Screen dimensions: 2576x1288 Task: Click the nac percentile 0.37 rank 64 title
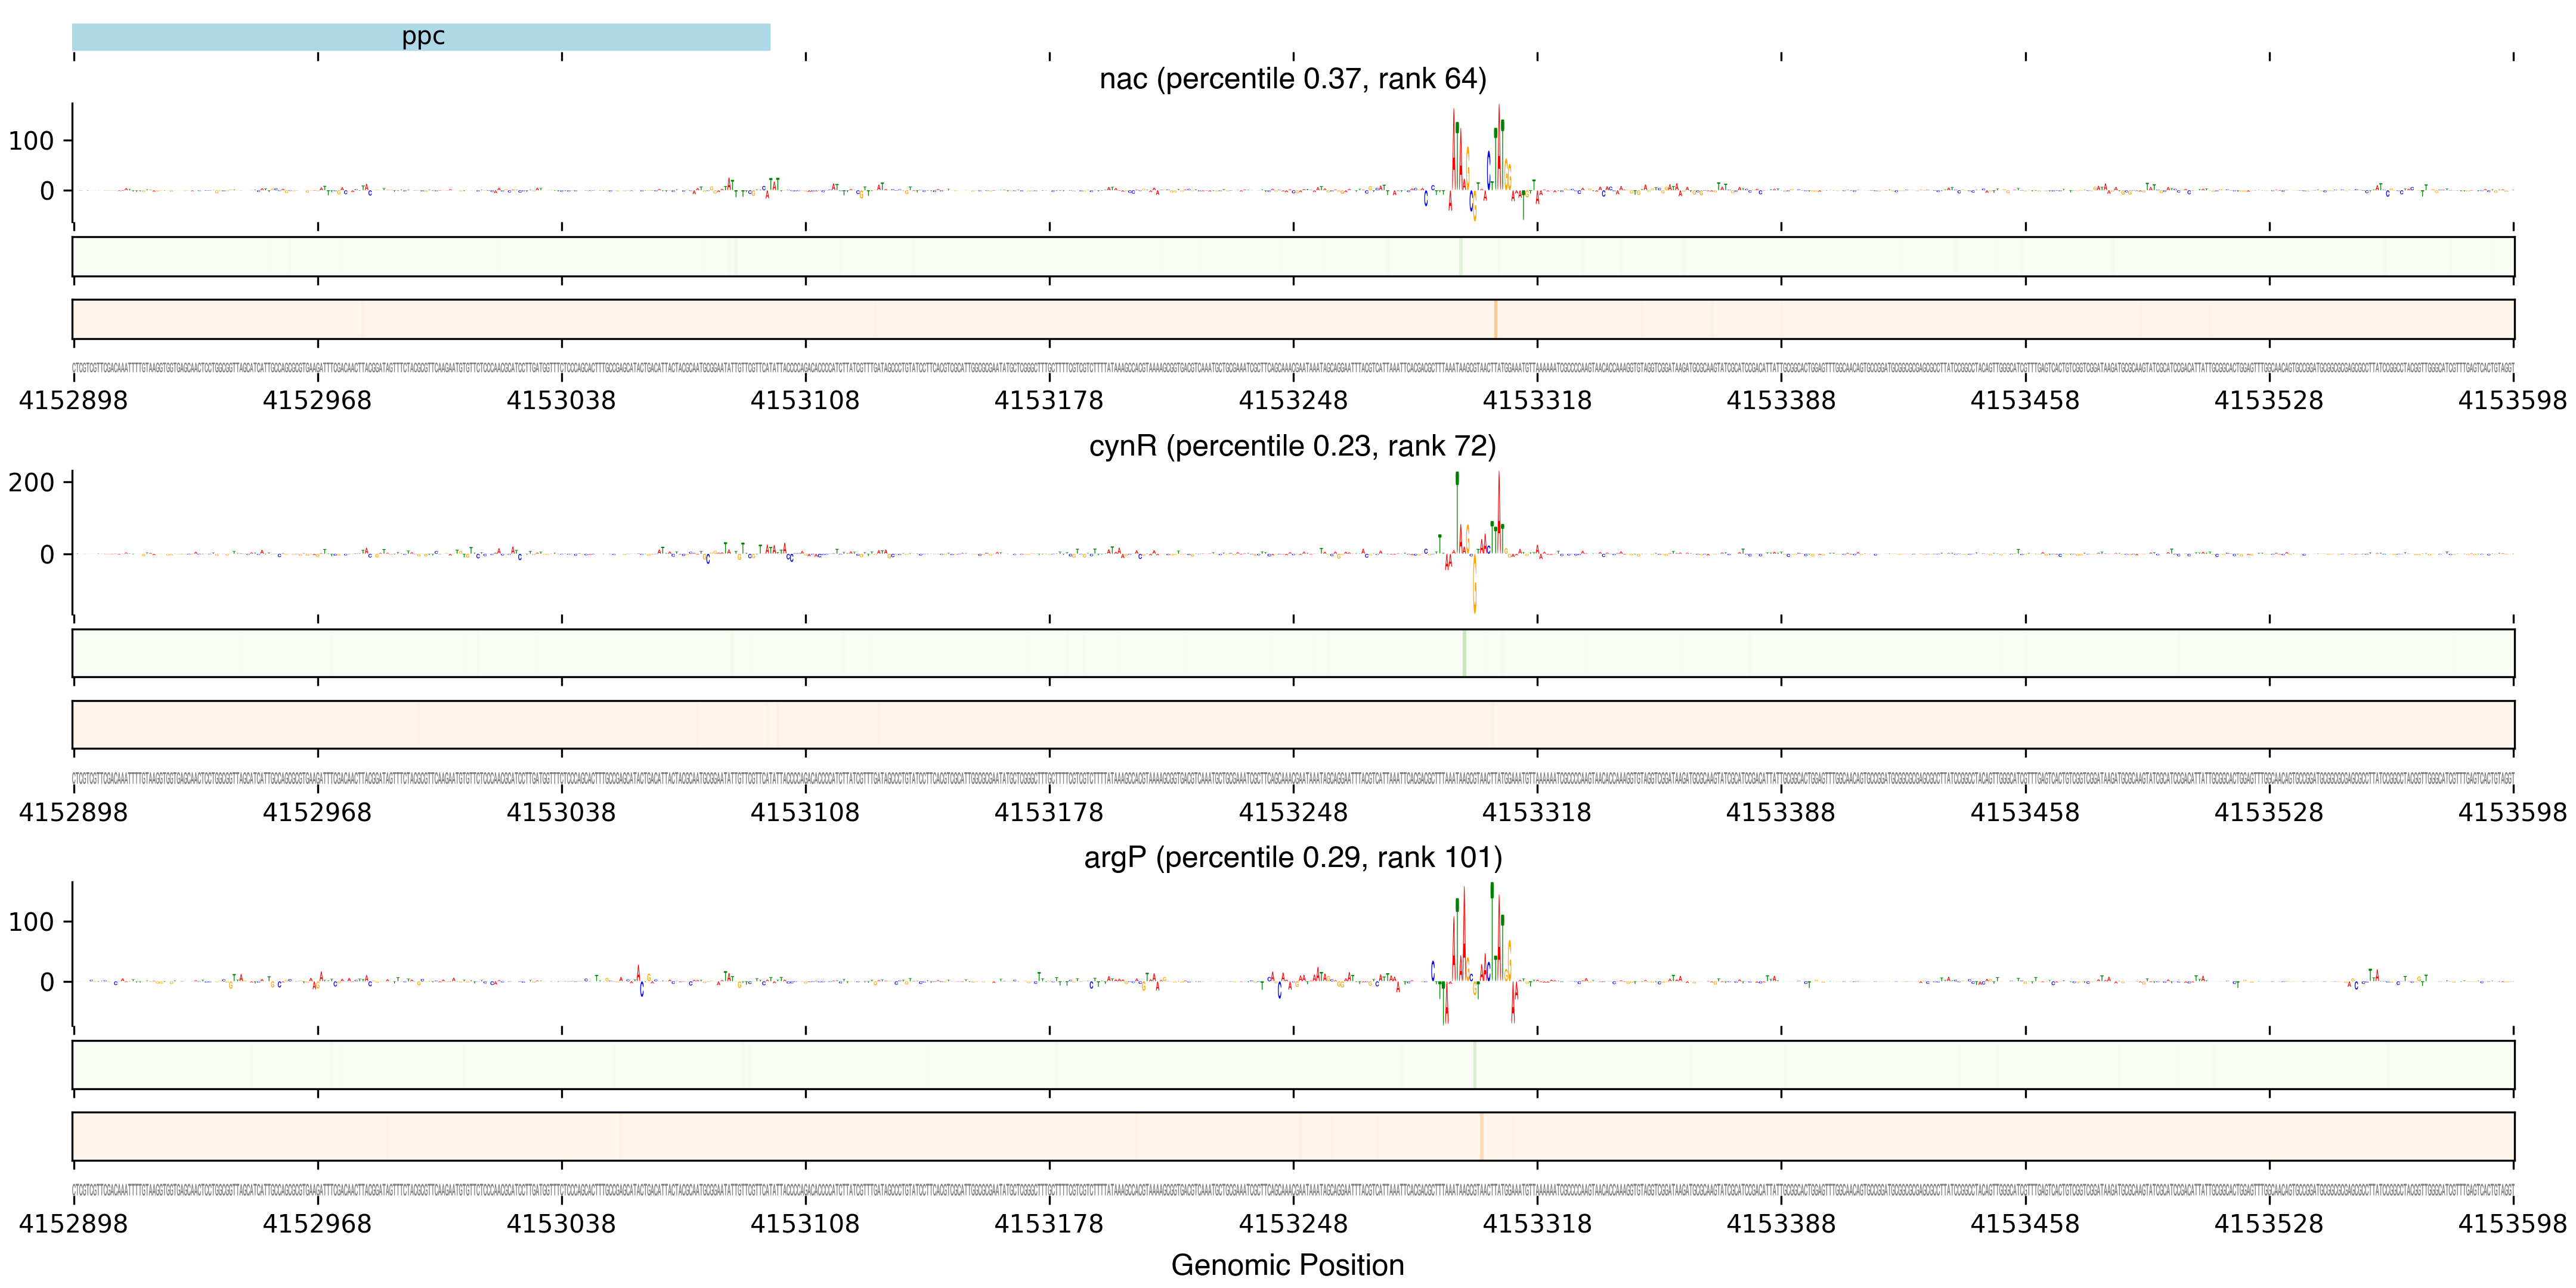pyautogui.click(x=1292, y=78)
